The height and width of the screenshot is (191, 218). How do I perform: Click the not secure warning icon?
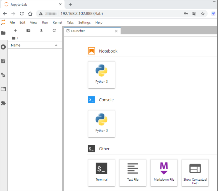(x=40, y=13)
